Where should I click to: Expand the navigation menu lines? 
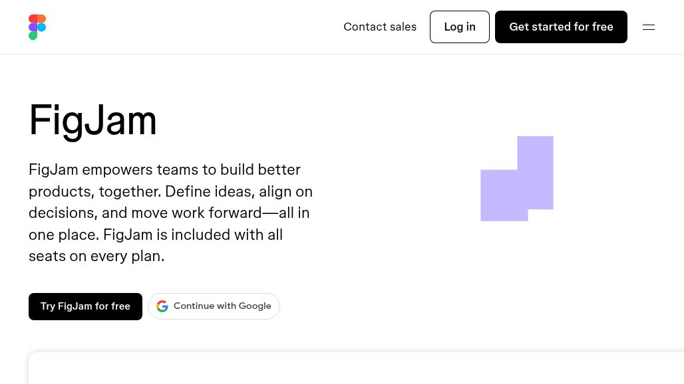tap(649, 27)
